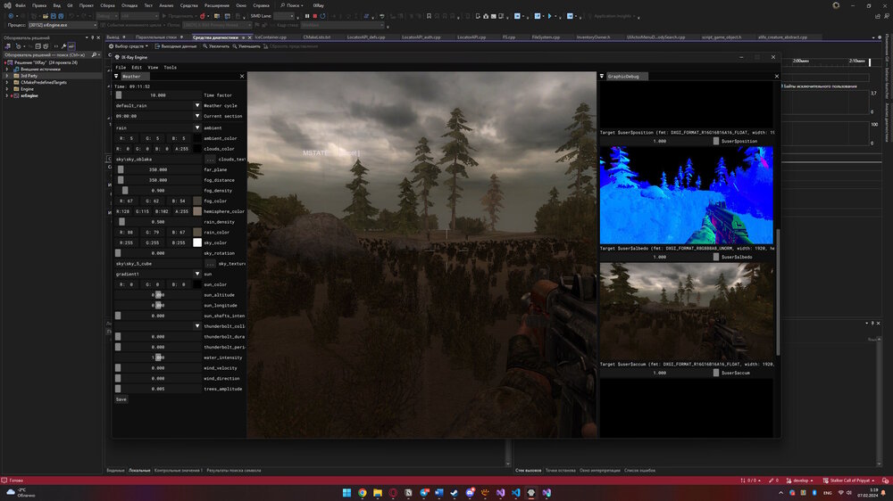The height and width of the screenshot is (501, 893).
Task: Click the rain_color swatch
Action: coord(197,232)
